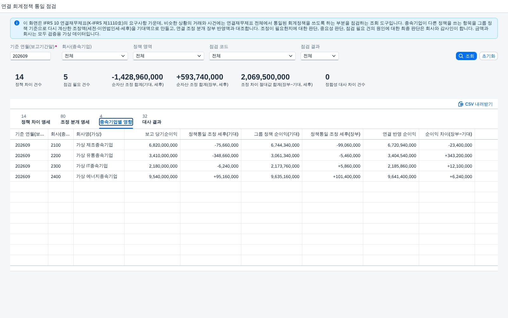Click the -348,660,000 adjustment cell
The image size is (508, 318).
tap(211, 156)
